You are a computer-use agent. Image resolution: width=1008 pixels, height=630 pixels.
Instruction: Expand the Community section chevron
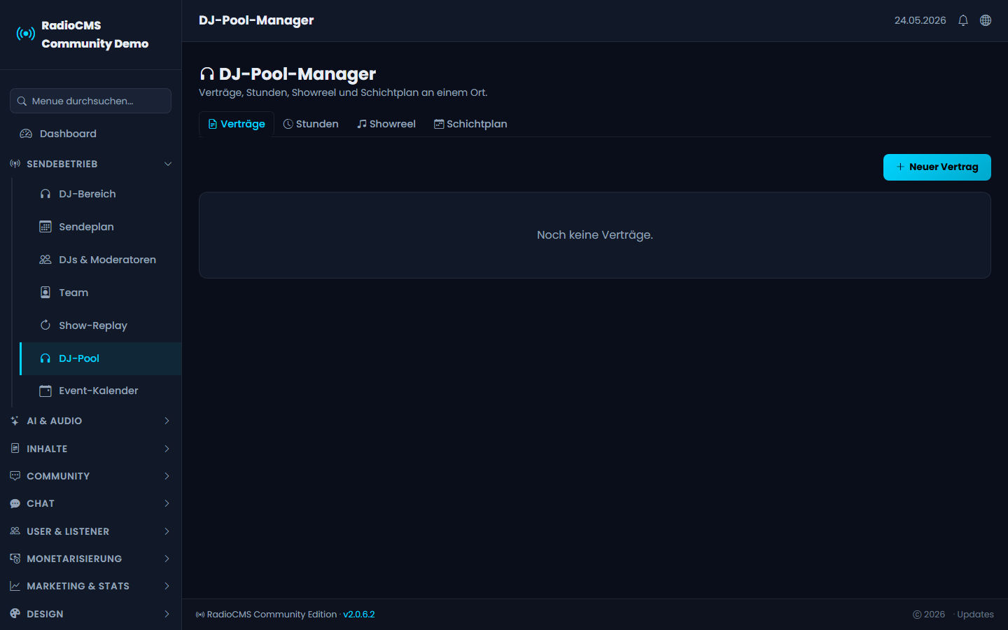[167, 476]
